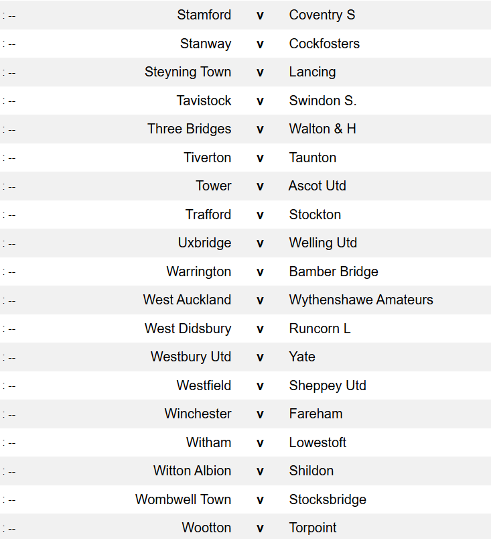Select Welling Utd away team
The image size is (491, 539).
click(x=323, y=243)
